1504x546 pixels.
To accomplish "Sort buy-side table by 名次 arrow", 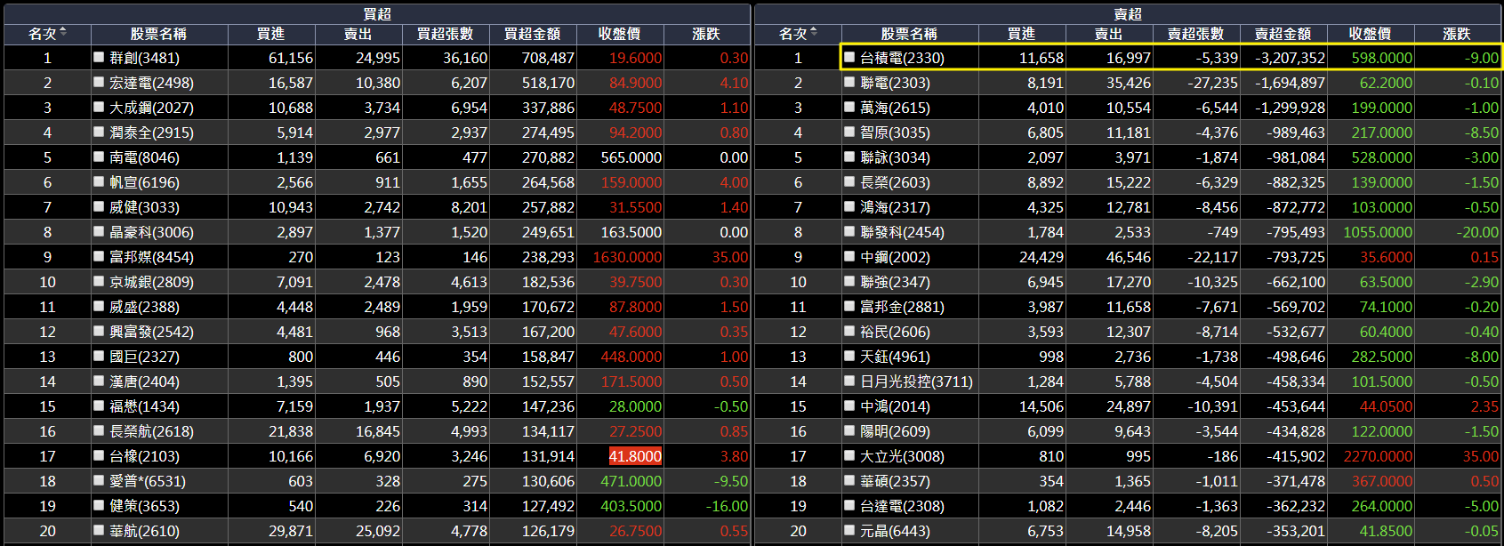I will (x=63, y=33).
